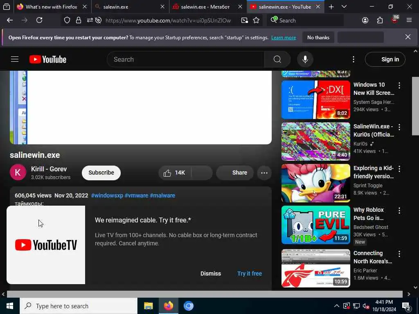Go back using the browser back arrow
419x314 pixels.
tap(10, 20)
